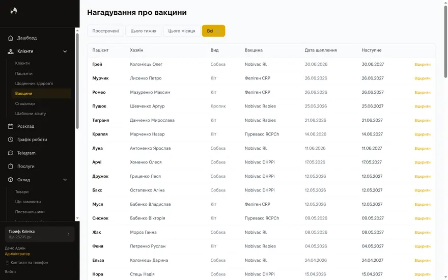Click Відкрити for patient Дружок
This screenshot has height=280, width=448.
422,176
